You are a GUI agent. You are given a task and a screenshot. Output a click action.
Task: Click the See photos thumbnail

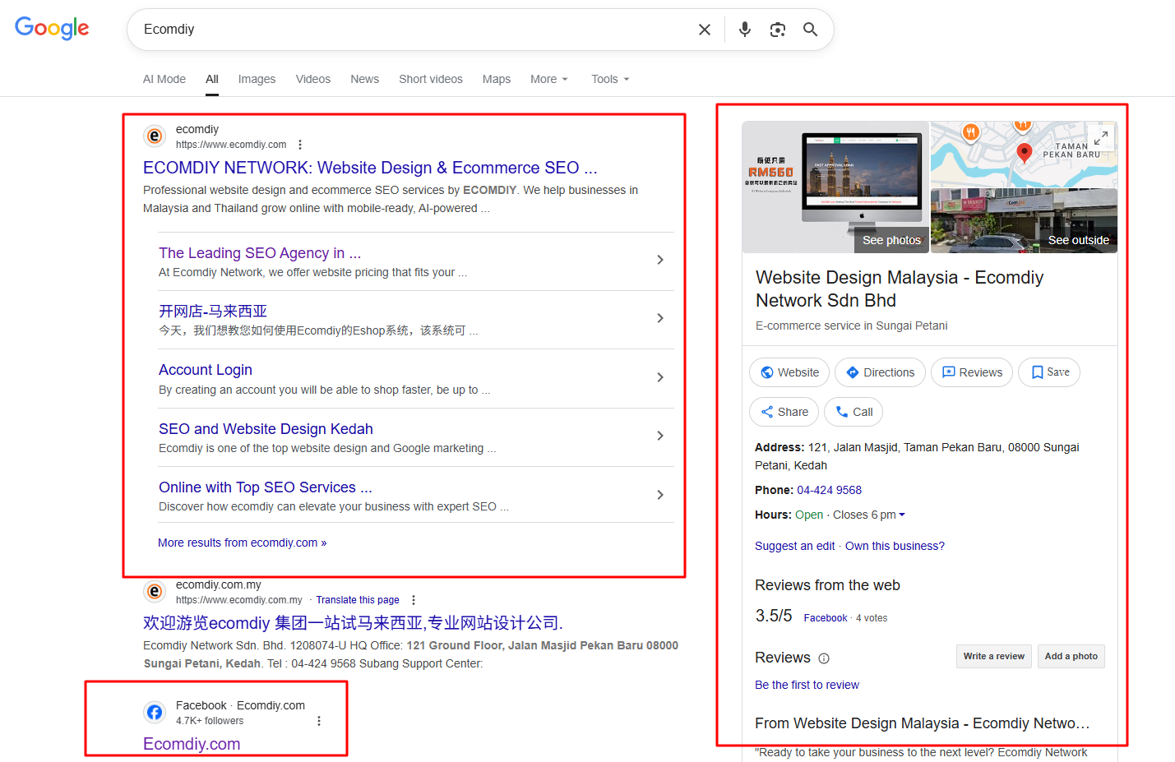pos(835,187)
